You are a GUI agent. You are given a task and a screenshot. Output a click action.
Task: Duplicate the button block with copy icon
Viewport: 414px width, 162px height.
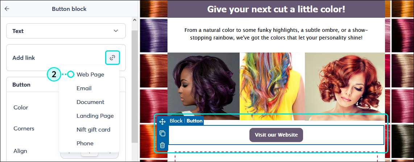click(x=162, y=133)
